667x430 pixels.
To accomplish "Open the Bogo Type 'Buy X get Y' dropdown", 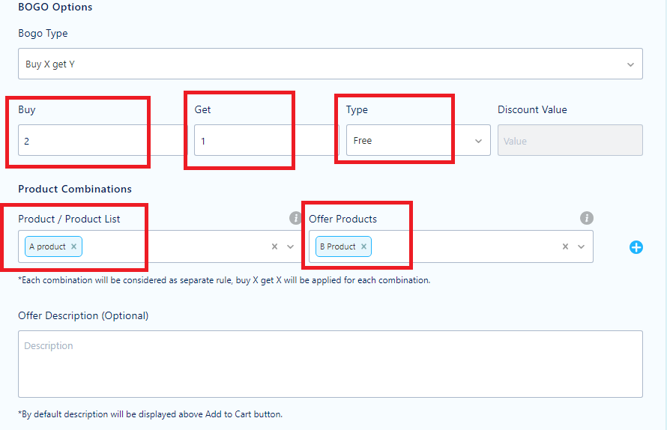I will (330, 64).
